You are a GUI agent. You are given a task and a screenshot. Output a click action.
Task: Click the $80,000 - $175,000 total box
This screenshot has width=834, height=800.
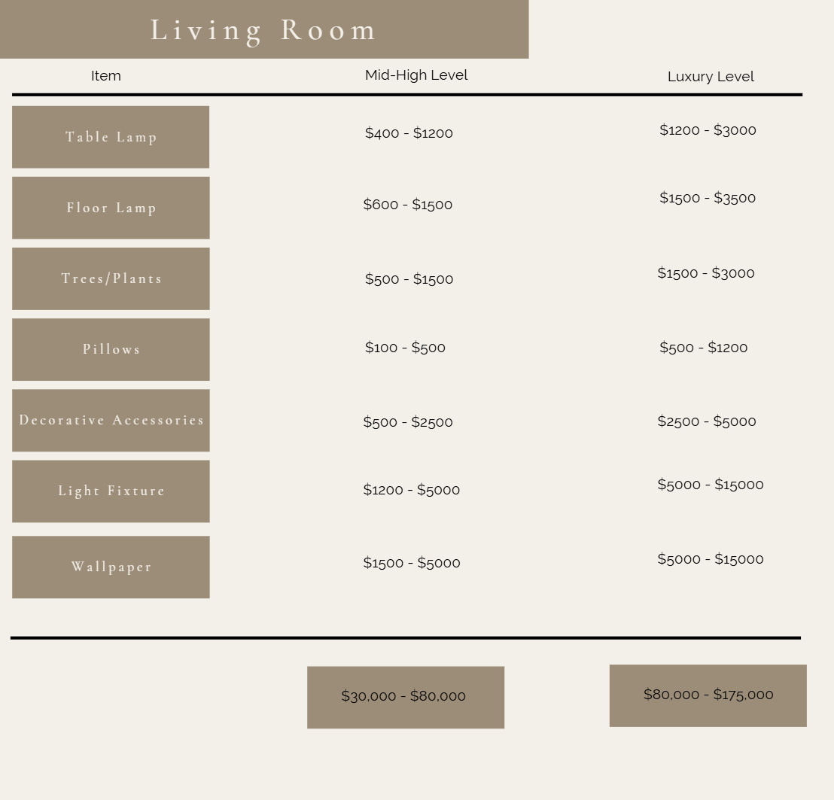click(708, 695)
